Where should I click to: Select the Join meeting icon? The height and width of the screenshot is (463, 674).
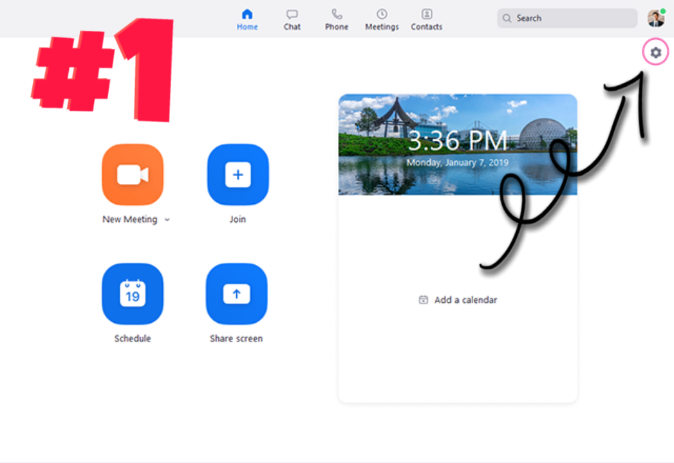237,174
